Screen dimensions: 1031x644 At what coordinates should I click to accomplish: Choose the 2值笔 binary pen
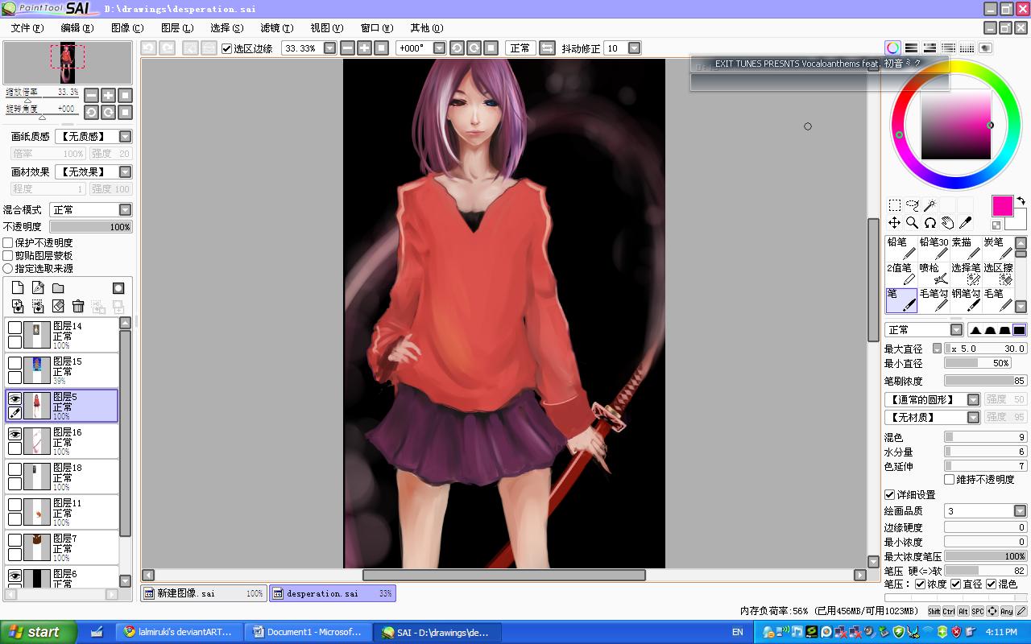[901, 275]
